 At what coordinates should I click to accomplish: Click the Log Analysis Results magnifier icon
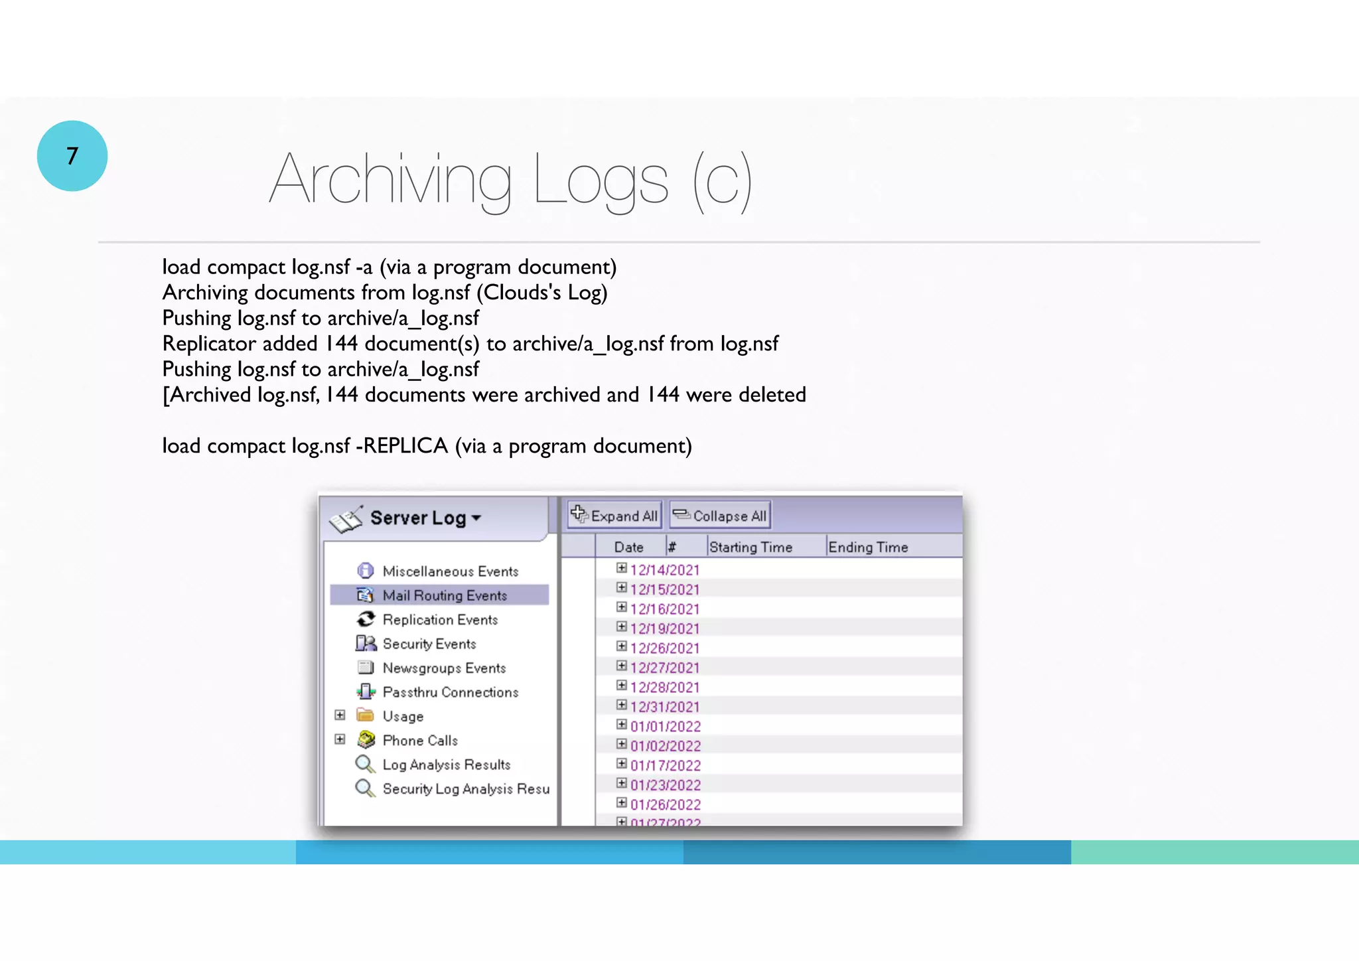(365, 764)
